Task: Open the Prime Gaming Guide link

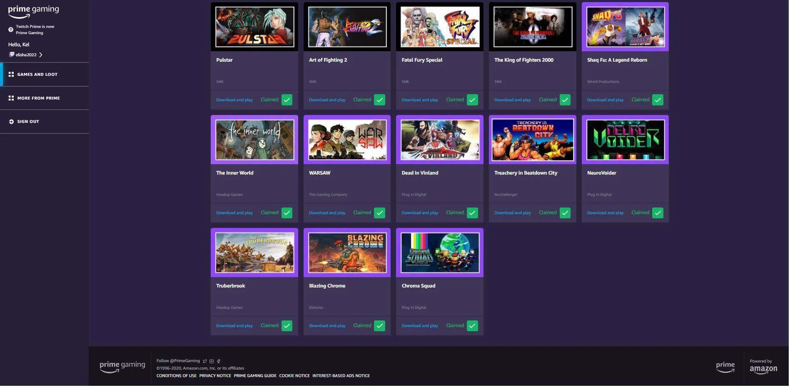Action: coord(255,376)
